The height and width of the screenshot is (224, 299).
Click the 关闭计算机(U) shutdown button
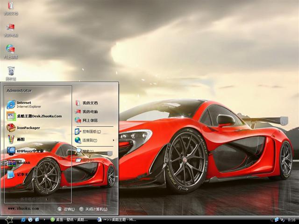coord(93,209)
